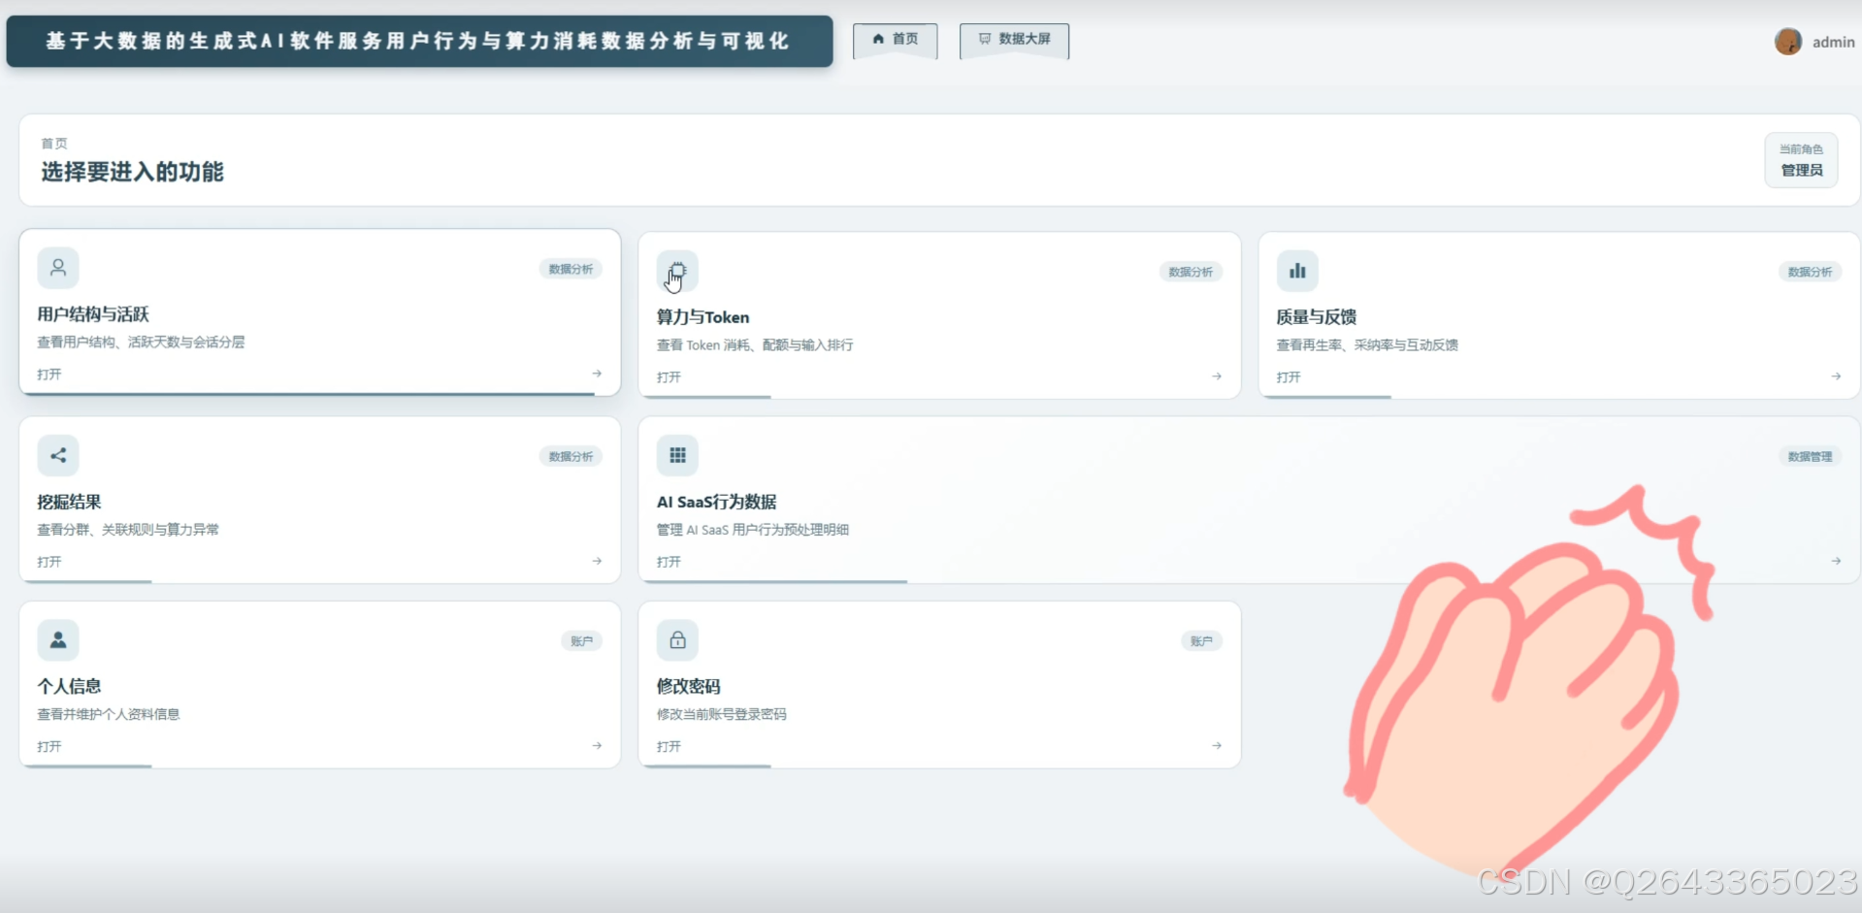Viewport: 1862px width, 913px height.
Task: Click the 账户 tag on 个人信息 card
Action: pos(581,640)
